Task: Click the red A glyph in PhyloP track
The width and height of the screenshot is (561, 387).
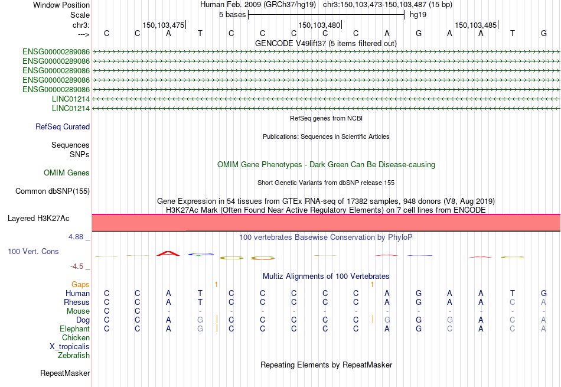Action: tap(168, 253)
